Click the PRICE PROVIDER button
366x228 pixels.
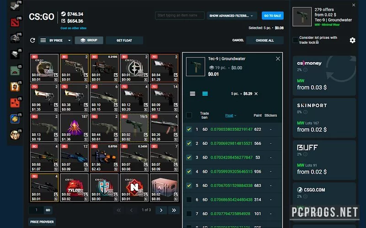point(42,222)
